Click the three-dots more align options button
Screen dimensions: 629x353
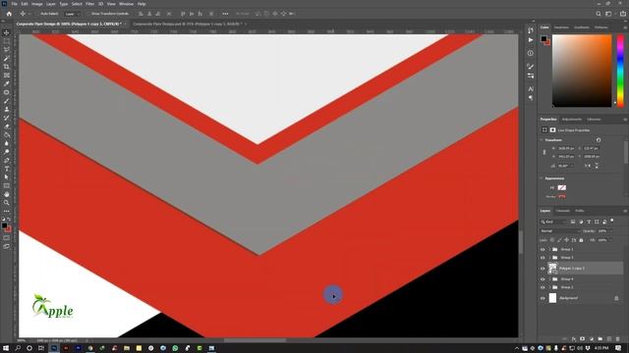tap(225, 14)
